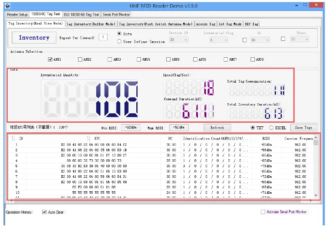
Task: Tick the ANT3 antenna checkbox
Action: point(110,59)
